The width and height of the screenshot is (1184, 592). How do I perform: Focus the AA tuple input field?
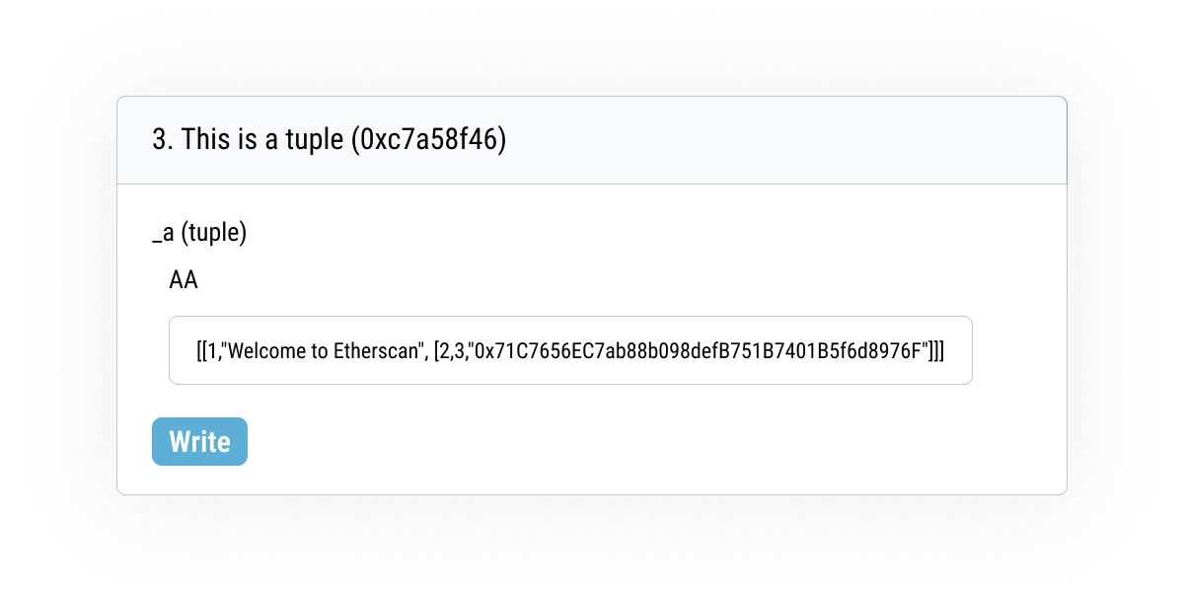click(570, 350)
